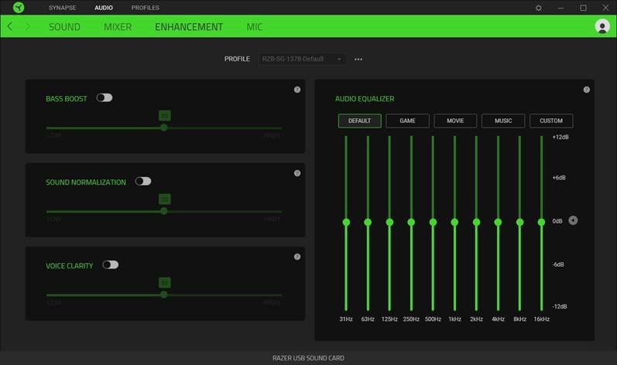
Task: Open the settings gear icon
Action: pyautogui.click(x=538, y=8)
